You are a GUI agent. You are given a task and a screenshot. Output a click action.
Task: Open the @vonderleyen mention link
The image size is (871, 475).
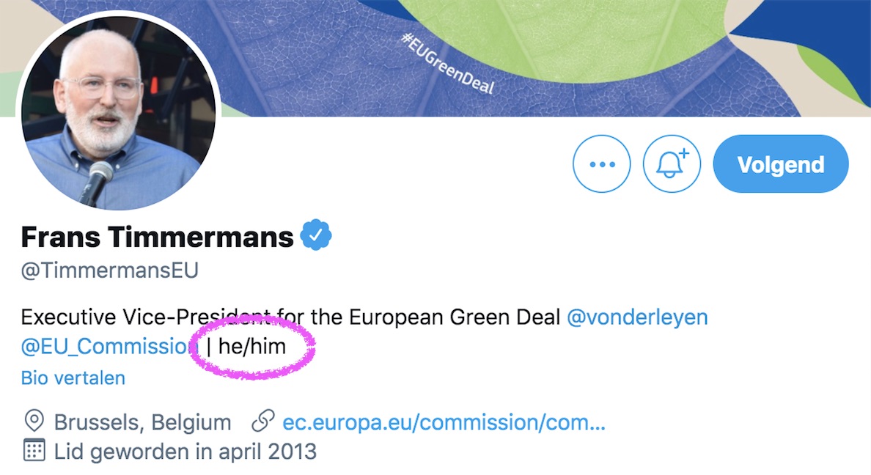tap(637, 317)
